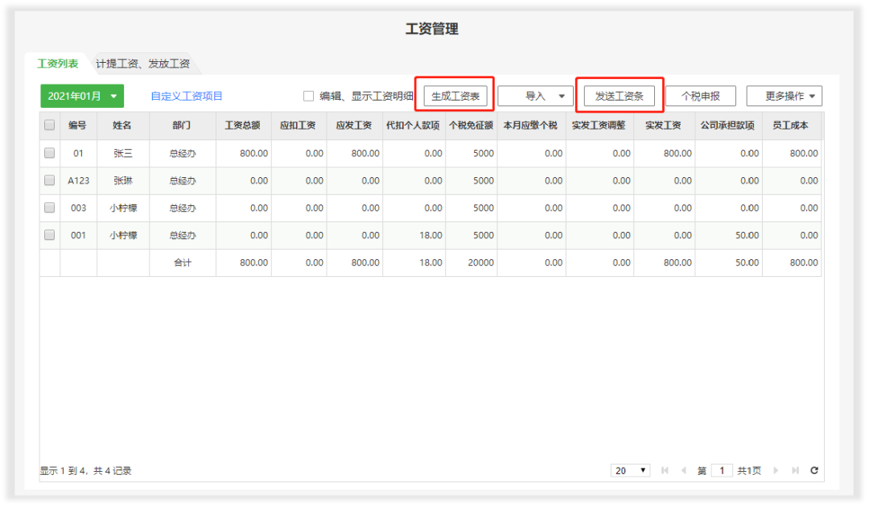This screenshot has height=508, width=869.
Task: Click the refresh icon in pagination bar
Action: click(x=814, y=470)
